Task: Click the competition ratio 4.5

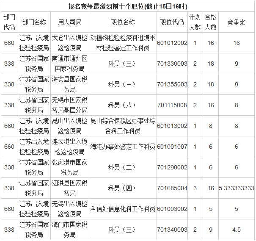Action: point(237,230)
